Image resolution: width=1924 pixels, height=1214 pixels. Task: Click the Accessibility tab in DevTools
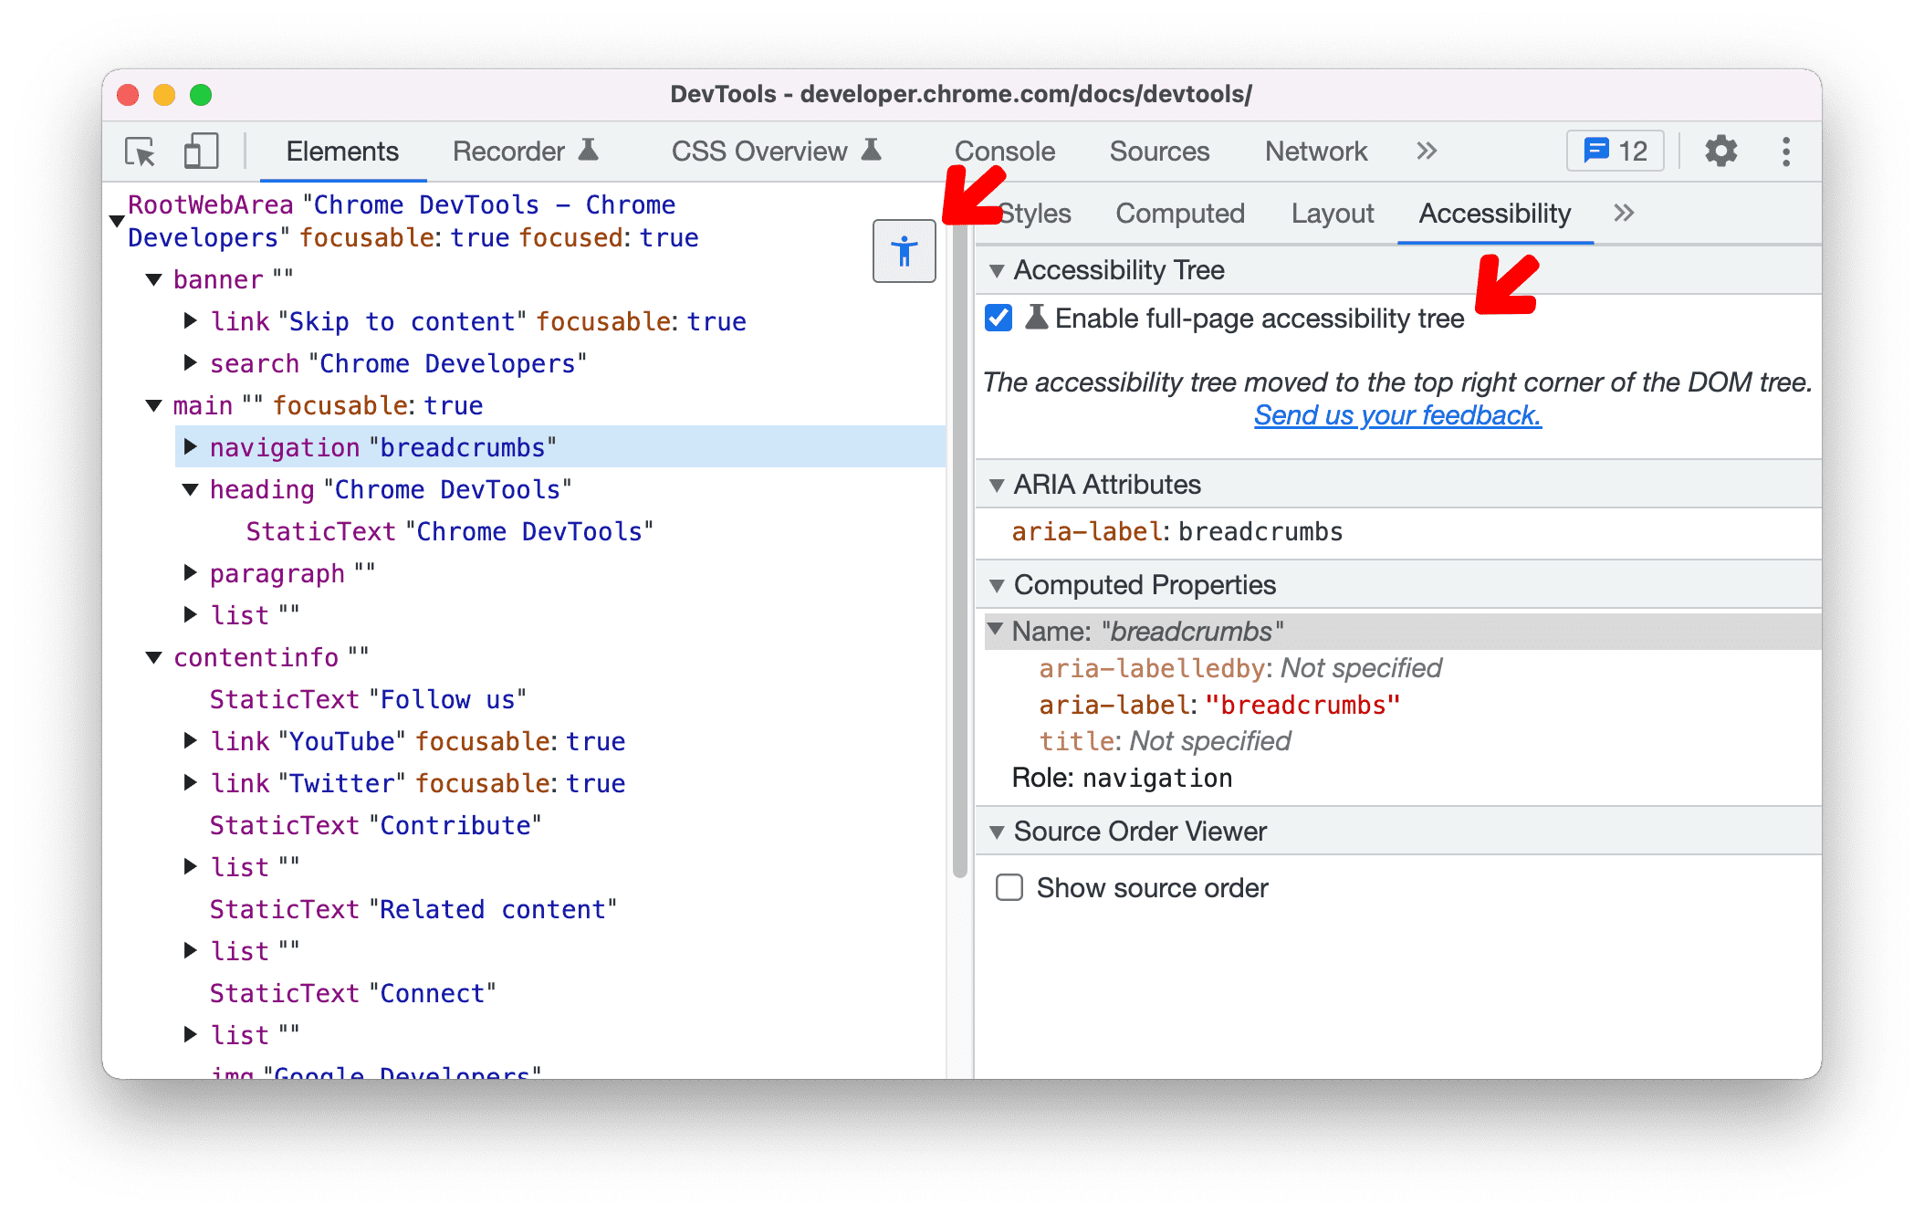(x=1495, y=214)
